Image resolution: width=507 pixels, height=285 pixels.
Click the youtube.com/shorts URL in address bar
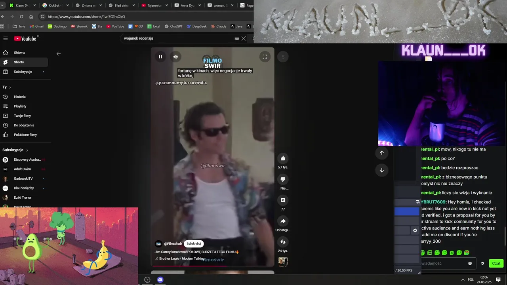[x=86, y=17]
